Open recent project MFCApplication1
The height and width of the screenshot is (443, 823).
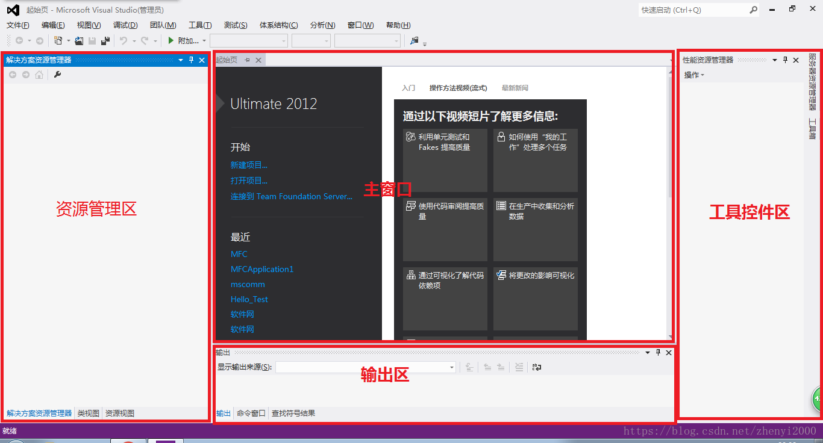pyautogui.click(x=262, y=269)
